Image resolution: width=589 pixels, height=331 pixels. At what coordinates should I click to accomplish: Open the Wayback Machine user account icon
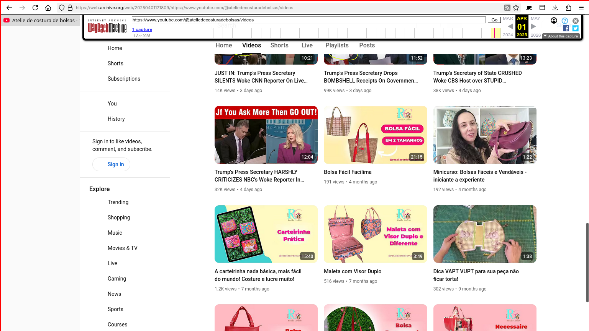click(x=554, y=21)
